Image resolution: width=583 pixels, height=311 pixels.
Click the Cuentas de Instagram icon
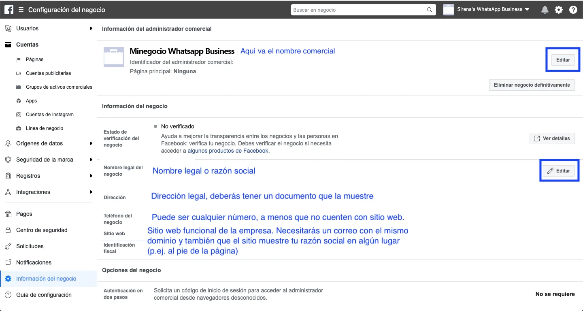(x=19, y=115)
